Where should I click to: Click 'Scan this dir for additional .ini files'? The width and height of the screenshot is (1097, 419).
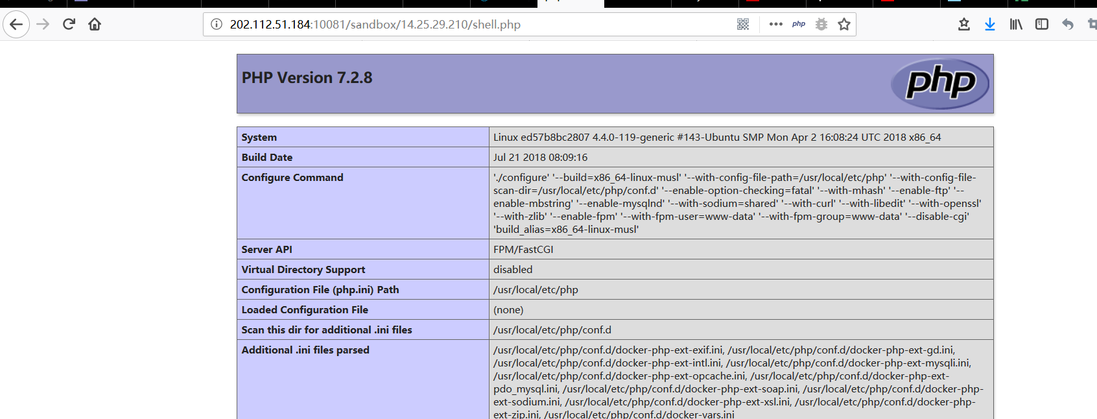(x=327, y=330)
